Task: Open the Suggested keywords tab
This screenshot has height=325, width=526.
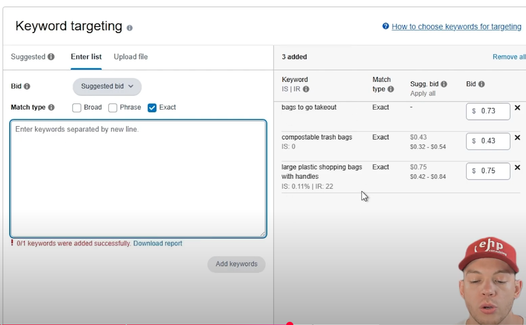Action: coord(28,57)
